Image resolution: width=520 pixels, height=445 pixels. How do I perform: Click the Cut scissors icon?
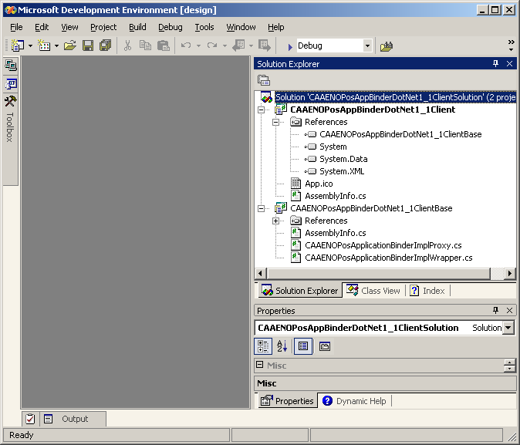tap(127, 46)
